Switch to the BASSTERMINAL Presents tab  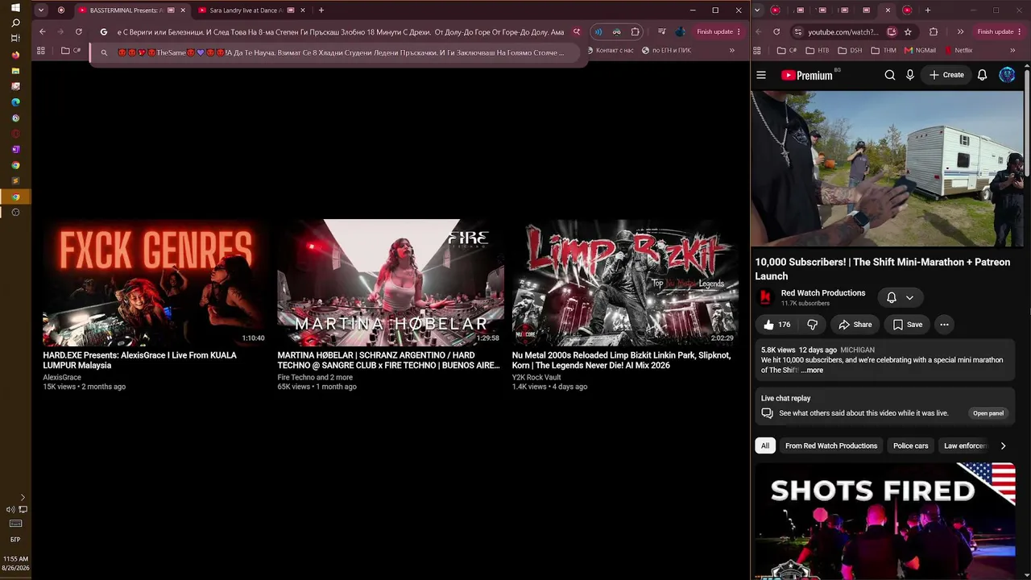coord(133,10)
